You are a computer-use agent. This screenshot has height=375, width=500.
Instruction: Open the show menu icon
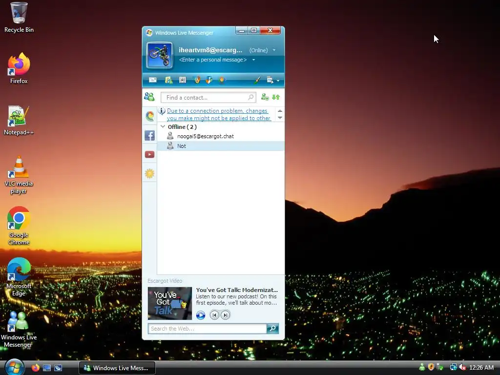point(270,80)
